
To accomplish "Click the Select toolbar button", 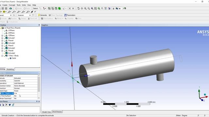I will 35,8.
